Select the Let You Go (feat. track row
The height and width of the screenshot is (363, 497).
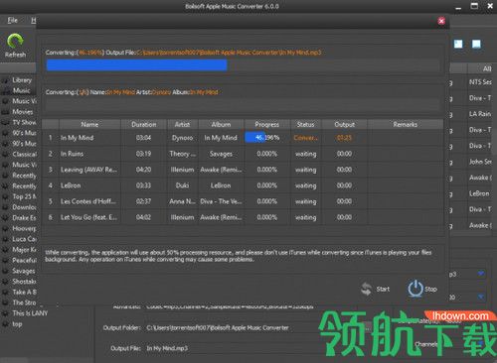243,217
